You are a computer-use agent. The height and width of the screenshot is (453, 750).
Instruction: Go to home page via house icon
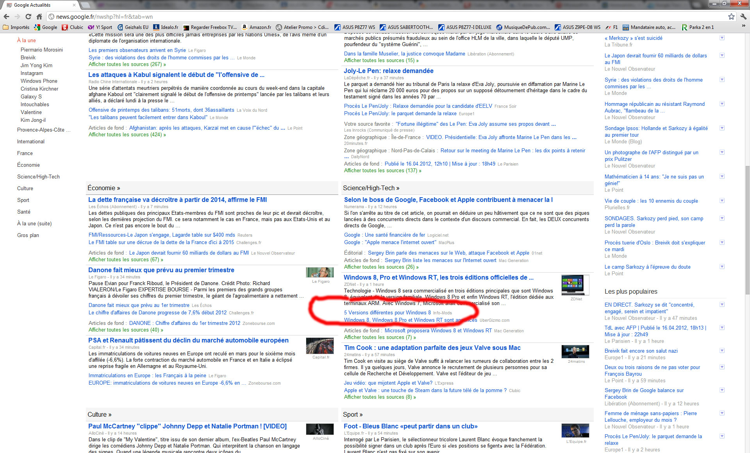(39, 16)
